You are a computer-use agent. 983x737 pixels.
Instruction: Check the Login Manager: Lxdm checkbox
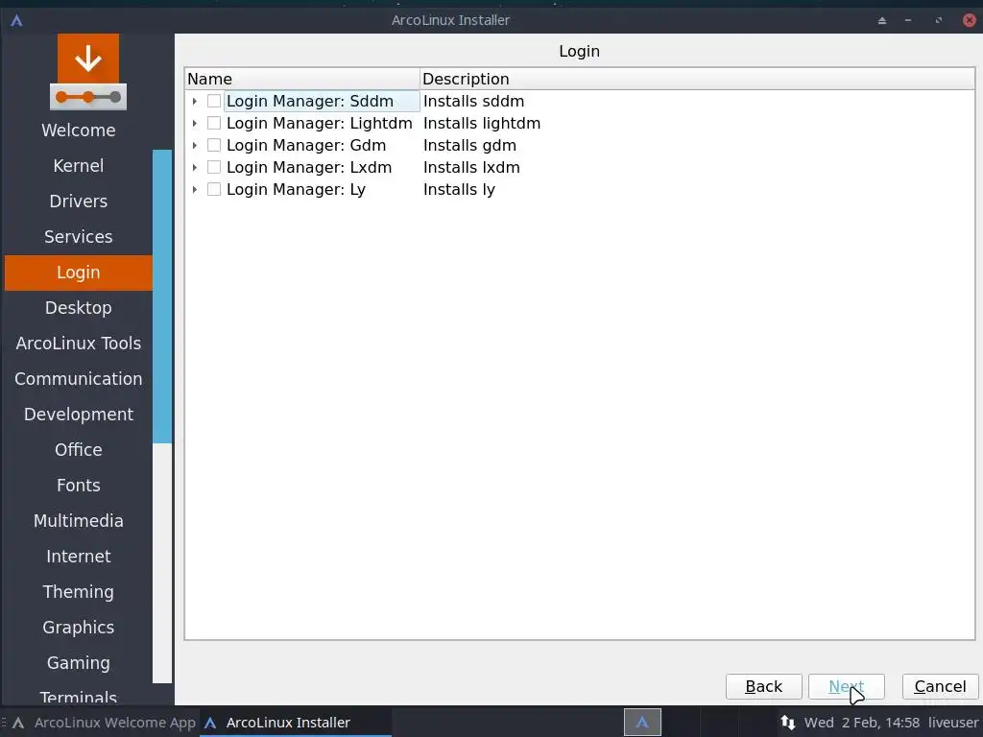pos(214,167)
